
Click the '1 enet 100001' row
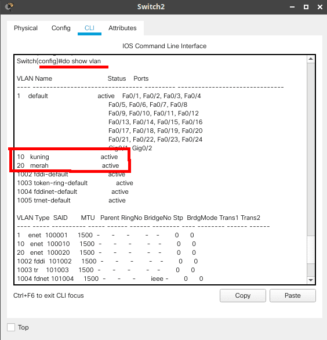106,235
